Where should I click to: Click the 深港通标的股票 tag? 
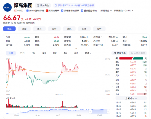[70, 11]
